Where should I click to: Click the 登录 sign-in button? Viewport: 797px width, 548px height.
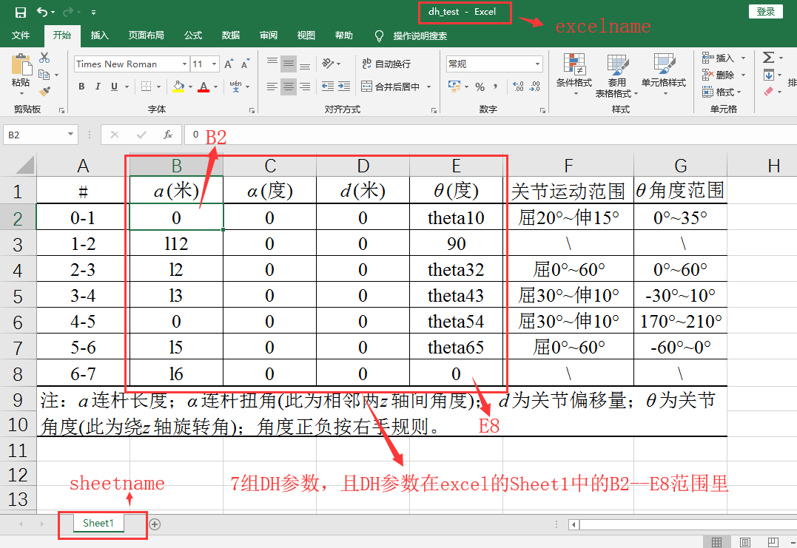[766, 11]
